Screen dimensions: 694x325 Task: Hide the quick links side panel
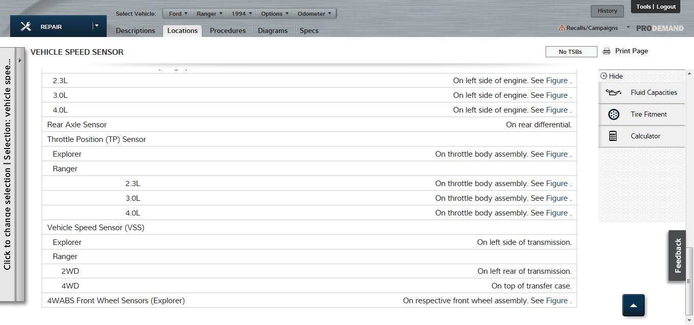click(x=612, y=76)
